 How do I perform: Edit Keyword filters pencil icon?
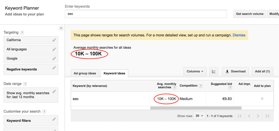pos(54,119)
